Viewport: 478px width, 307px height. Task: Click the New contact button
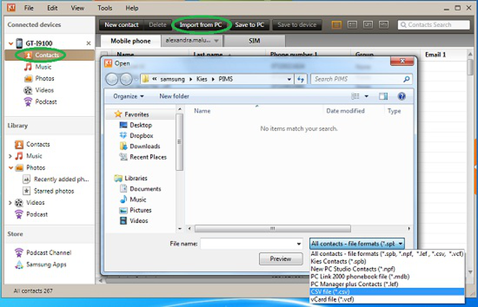coord(122,25)
